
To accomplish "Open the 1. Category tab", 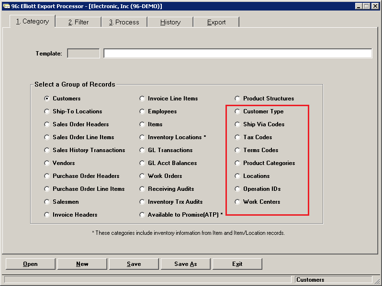I will [x=33, y=22].
